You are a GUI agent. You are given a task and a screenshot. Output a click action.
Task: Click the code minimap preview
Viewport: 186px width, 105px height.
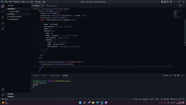tap(178, 14)
